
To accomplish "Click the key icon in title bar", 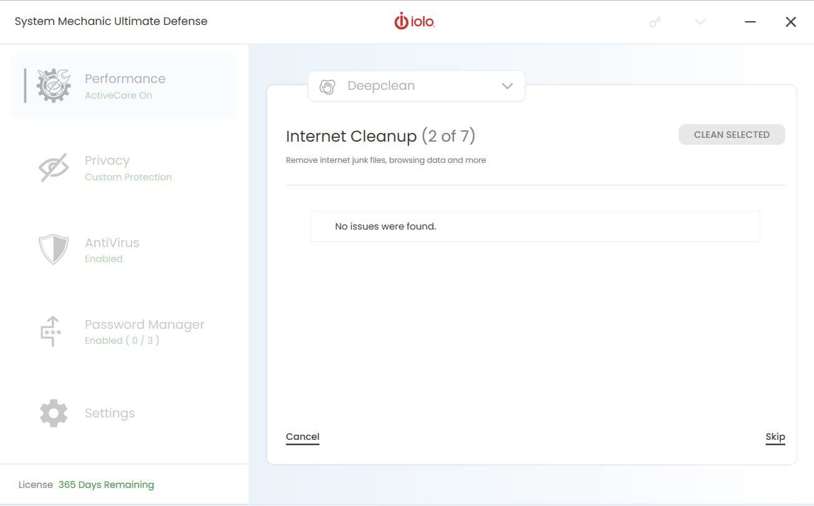I will (654, 22).
